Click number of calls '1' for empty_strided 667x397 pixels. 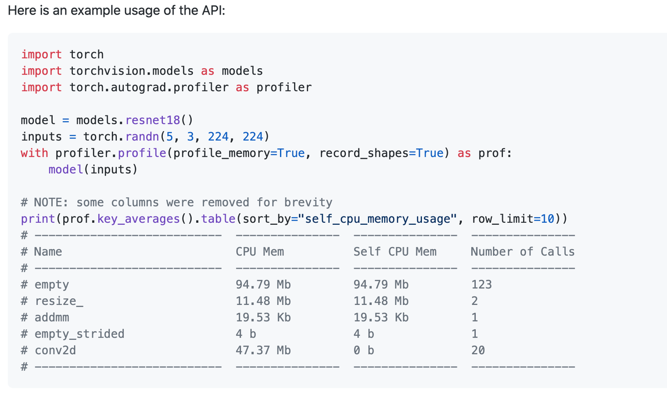pos(475,334)
